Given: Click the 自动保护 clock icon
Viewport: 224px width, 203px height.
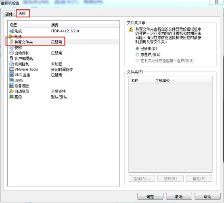Looking at the screenshot, I should click(x=11, y=53).
